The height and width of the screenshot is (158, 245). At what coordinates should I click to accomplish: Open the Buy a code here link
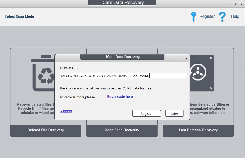coord(120,97)
